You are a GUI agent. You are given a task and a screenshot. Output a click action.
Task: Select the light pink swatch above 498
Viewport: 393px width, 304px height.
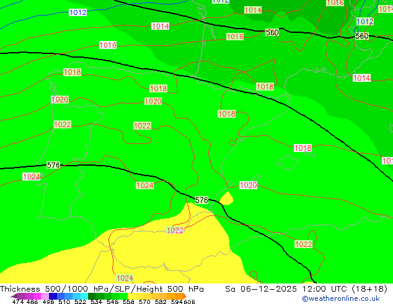pyautogui.click(x=45, y=296)
